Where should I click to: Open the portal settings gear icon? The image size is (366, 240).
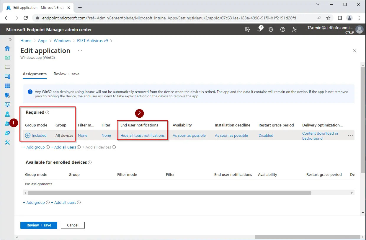coord(271,29)
